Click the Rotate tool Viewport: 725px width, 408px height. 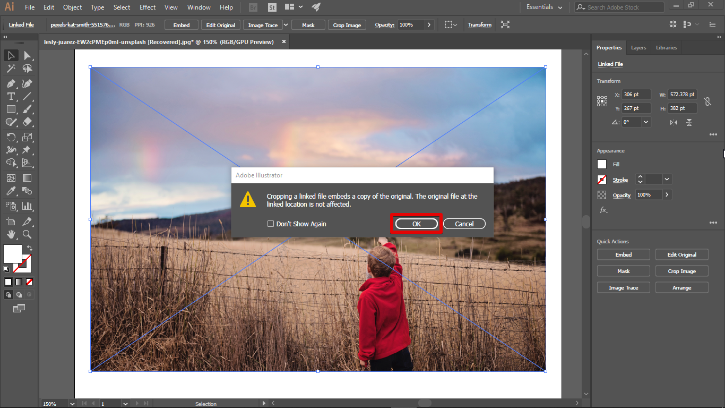[x=11, y=138]
